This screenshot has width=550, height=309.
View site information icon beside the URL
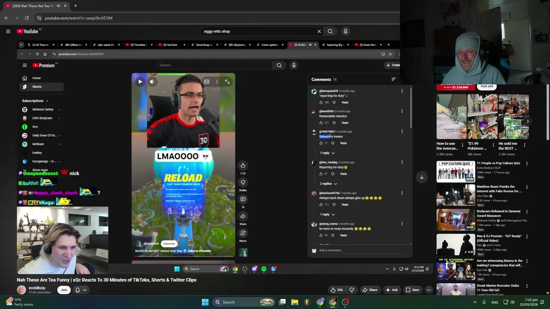click(39, 18)
